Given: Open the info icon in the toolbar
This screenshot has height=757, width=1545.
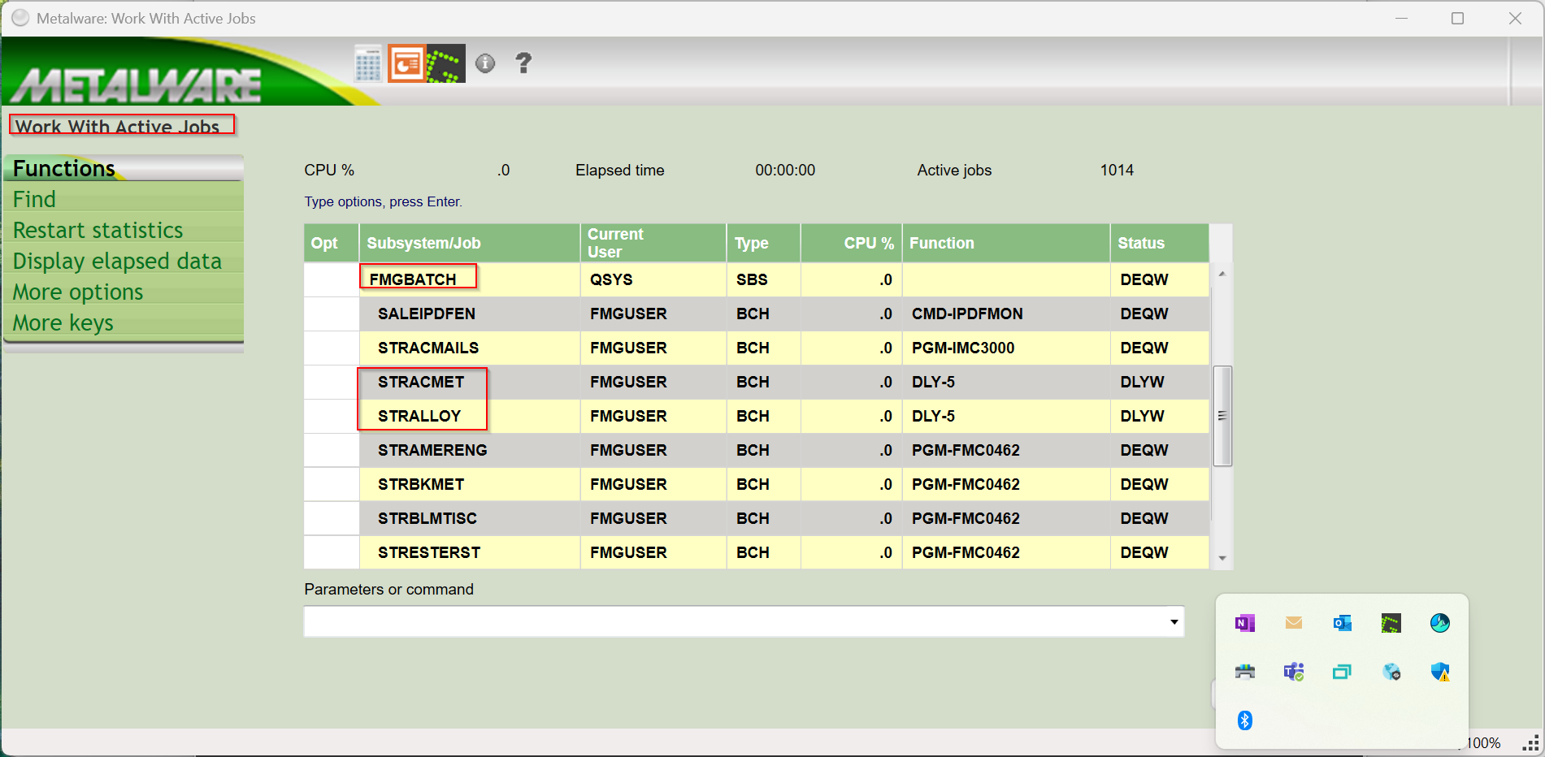Looking at the screenshot, I should pyautogui.click(x=485, y=63).
